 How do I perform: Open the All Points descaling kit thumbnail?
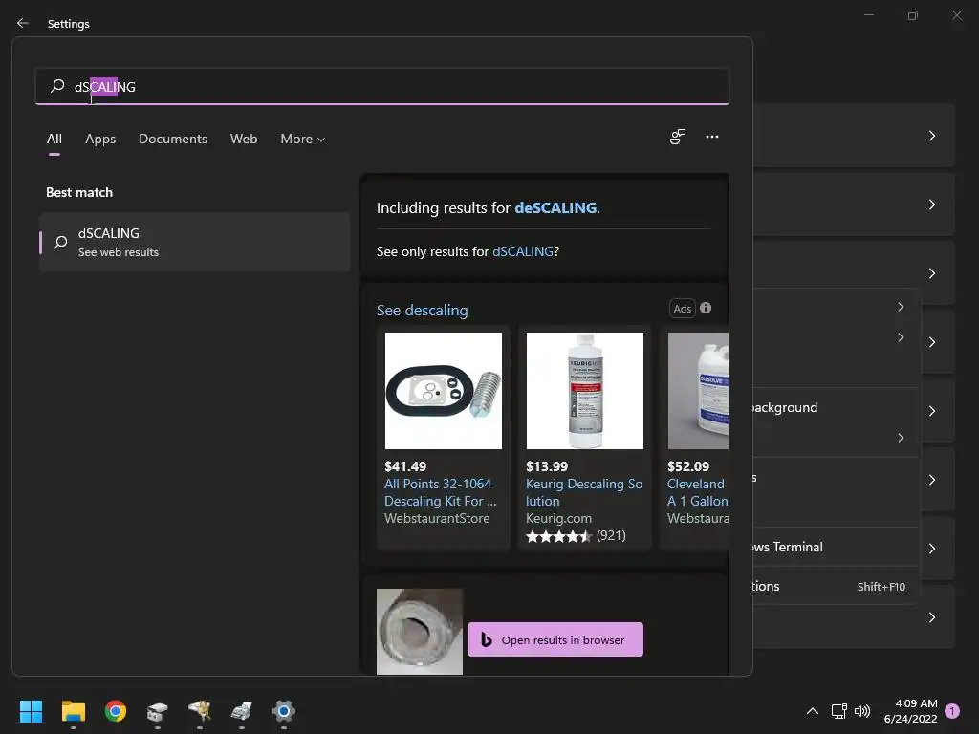pyautogui.click(x=444, y=391)
